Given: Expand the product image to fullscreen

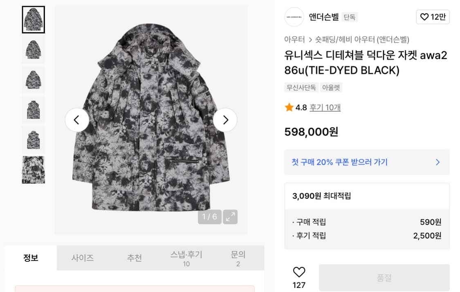Looking at the screenshot, I should [x=230, y=217].
